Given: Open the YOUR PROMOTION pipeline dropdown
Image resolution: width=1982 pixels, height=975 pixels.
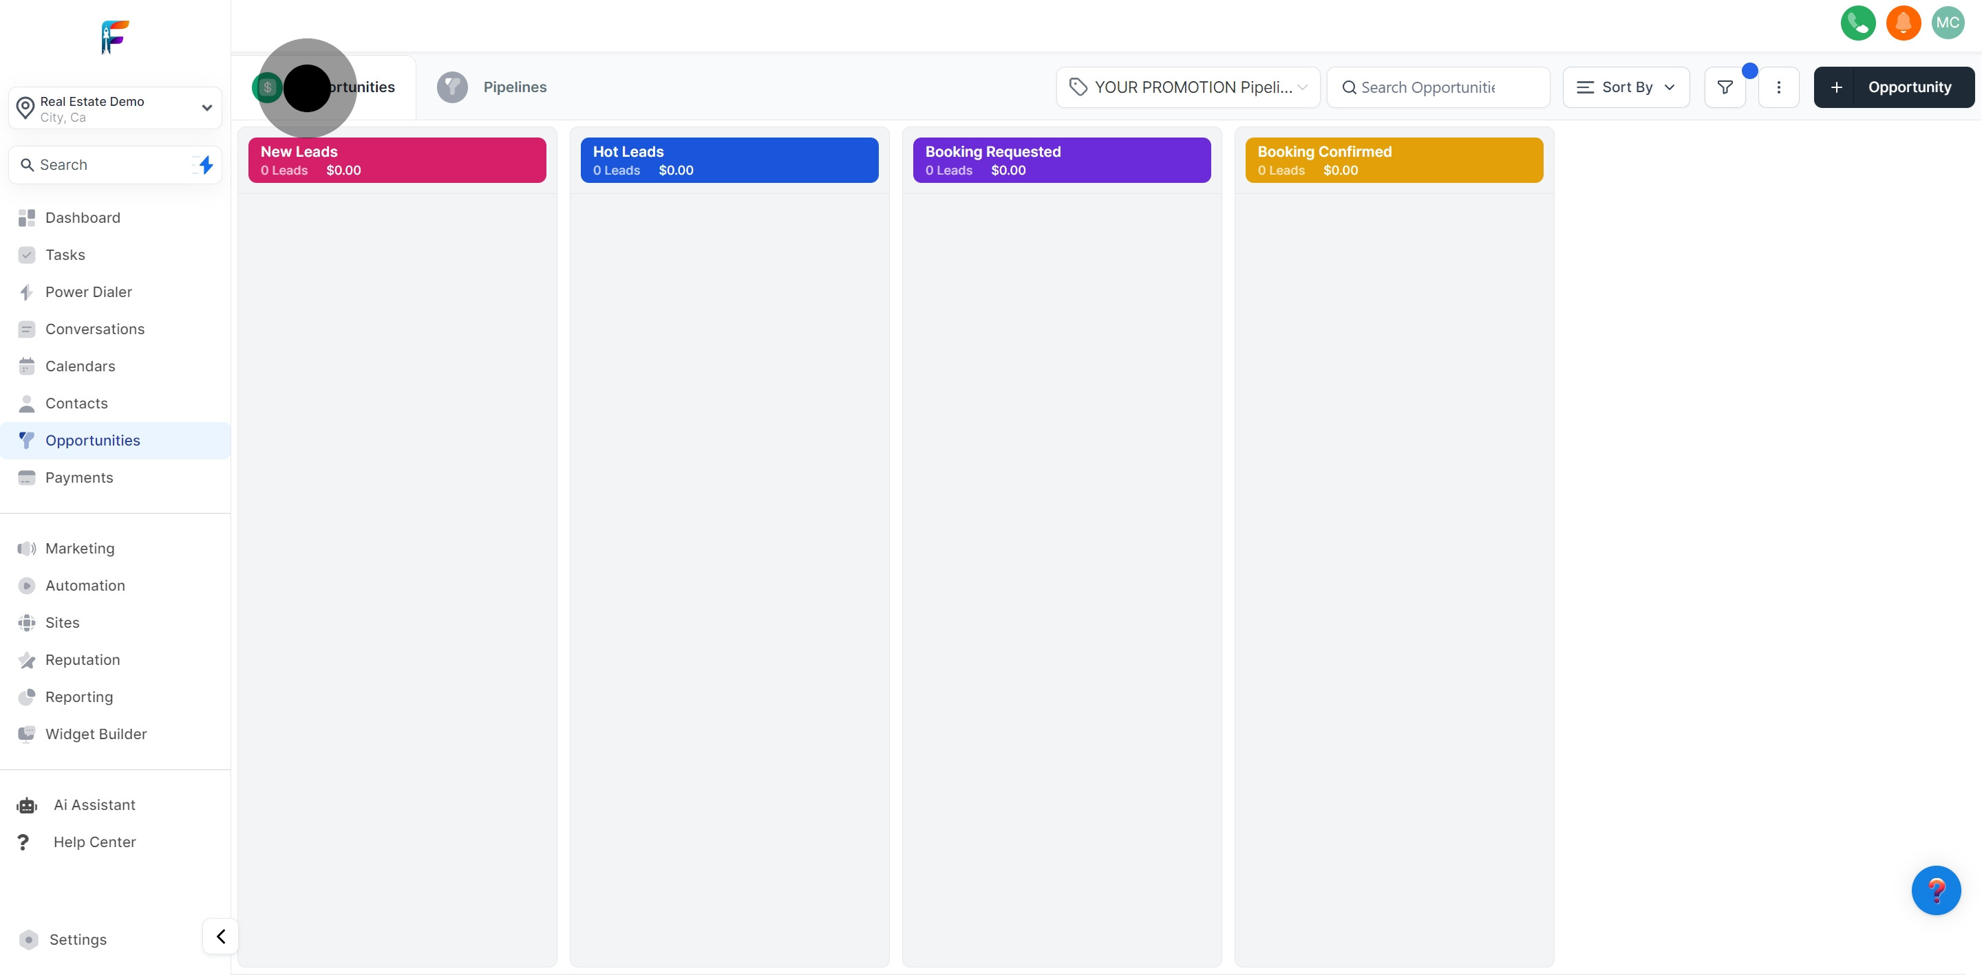Looking at the screenshot, I should click(x=1188, y=87).
